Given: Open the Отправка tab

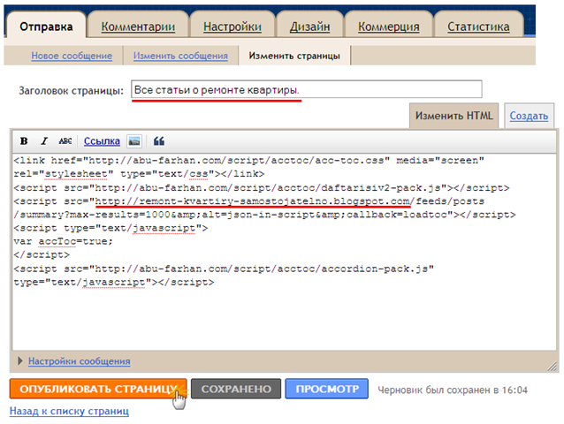Looking at the screenshot, I should point(46,26).
